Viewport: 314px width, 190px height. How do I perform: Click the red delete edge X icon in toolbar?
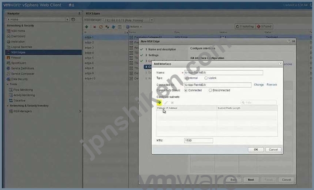[x=95, y=27]
